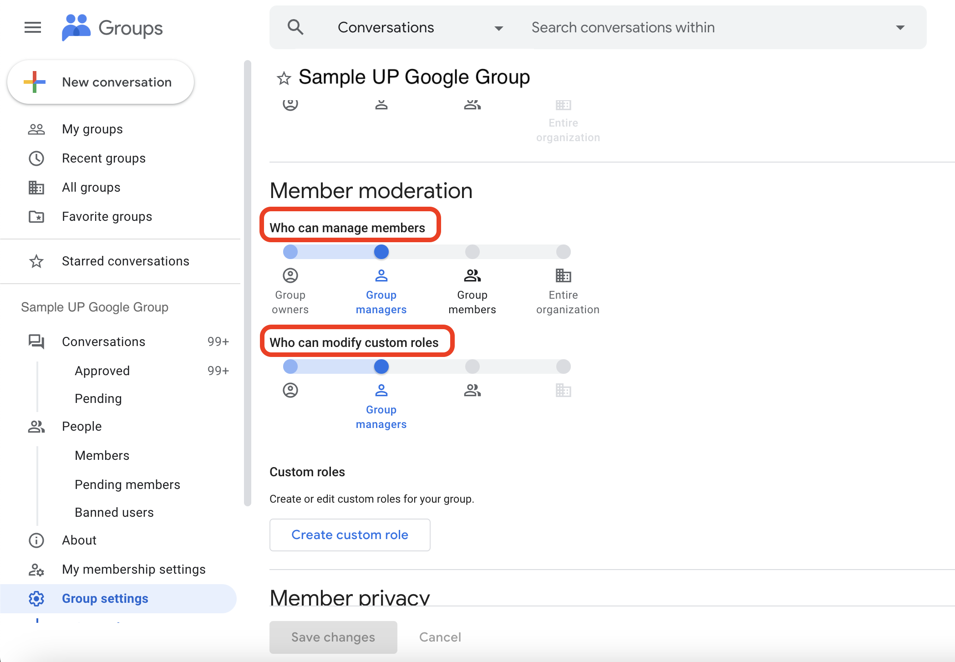The width and height of the screenshot is (955, 662).
Task: Cancel the settings changes
Action: 440,637
